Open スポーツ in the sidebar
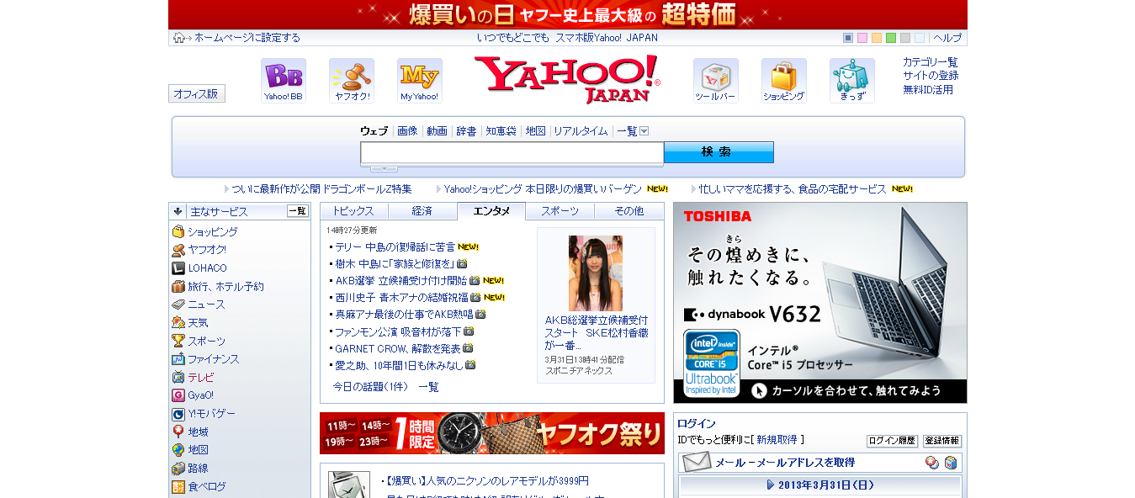The image size is (1135, 498). [x=206, y=341]
